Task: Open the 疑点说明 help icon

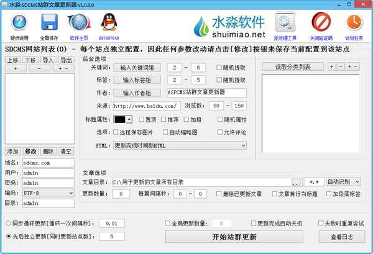Action: (x=19, y=22)
